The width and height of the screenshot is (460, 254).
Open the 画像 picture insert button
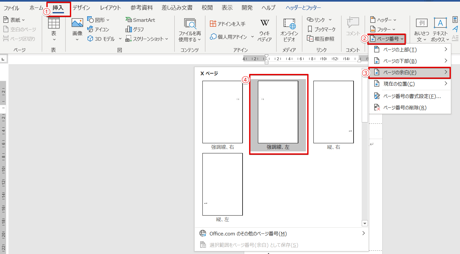click(x=77, y=29)
